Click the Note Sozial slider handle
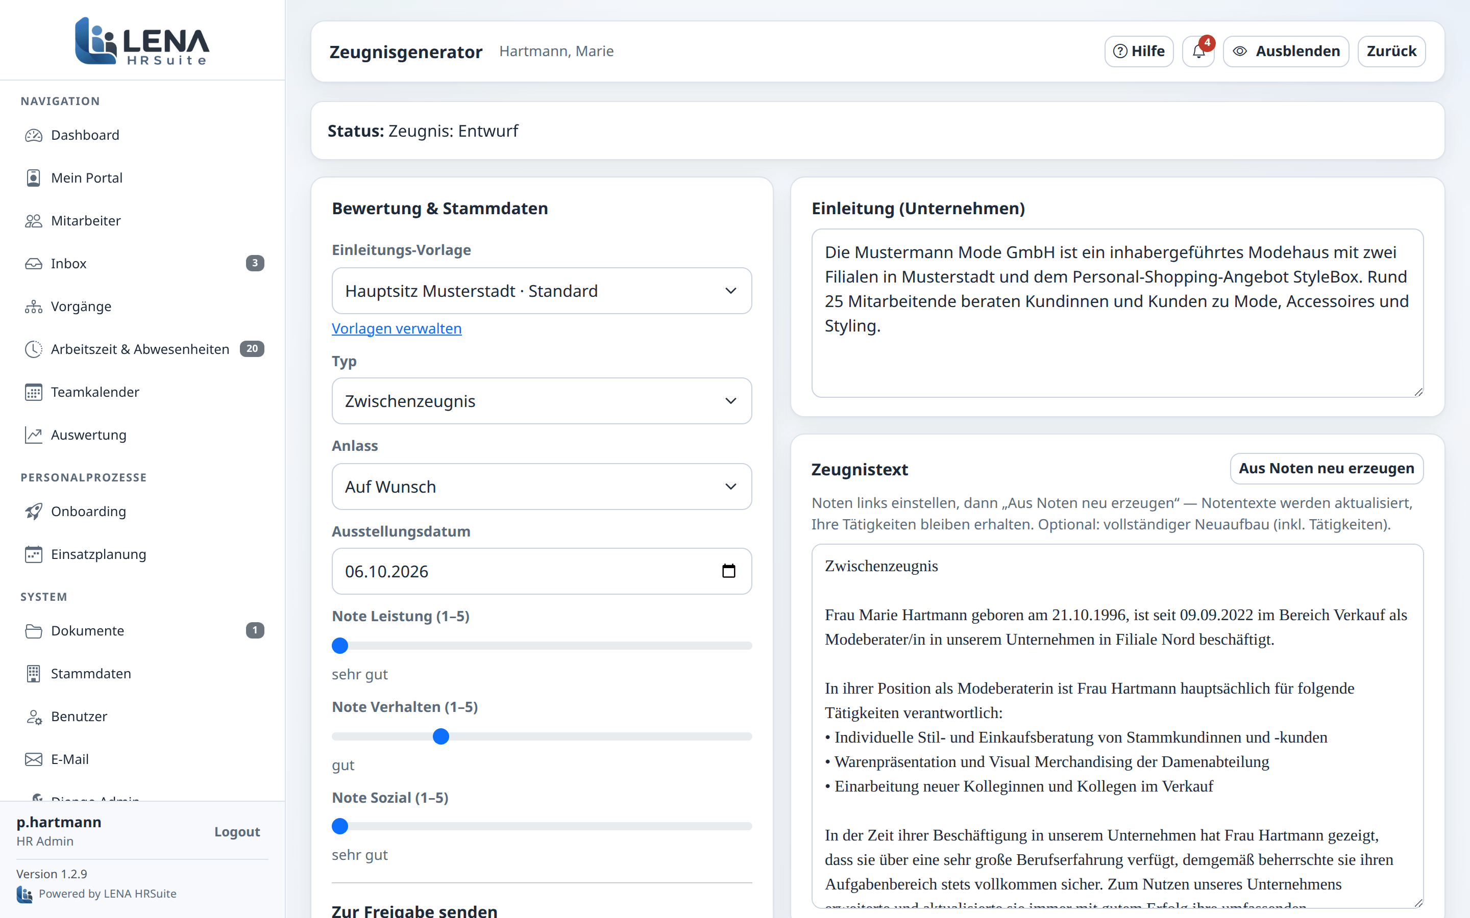1470x918 pixels. click(x=340, y=826)
